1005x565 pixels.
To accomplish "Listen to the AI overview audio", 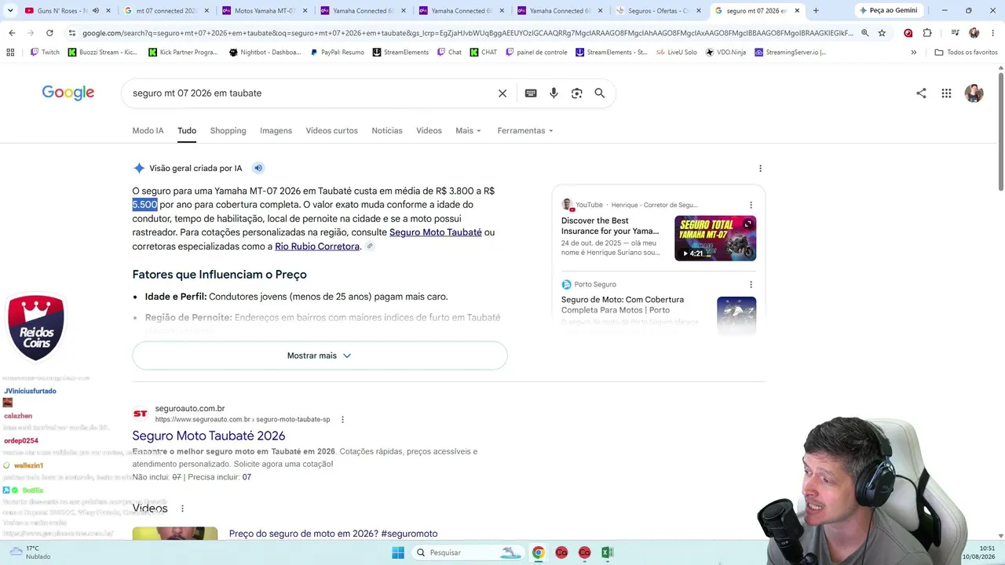I will [x=258, y=168].
